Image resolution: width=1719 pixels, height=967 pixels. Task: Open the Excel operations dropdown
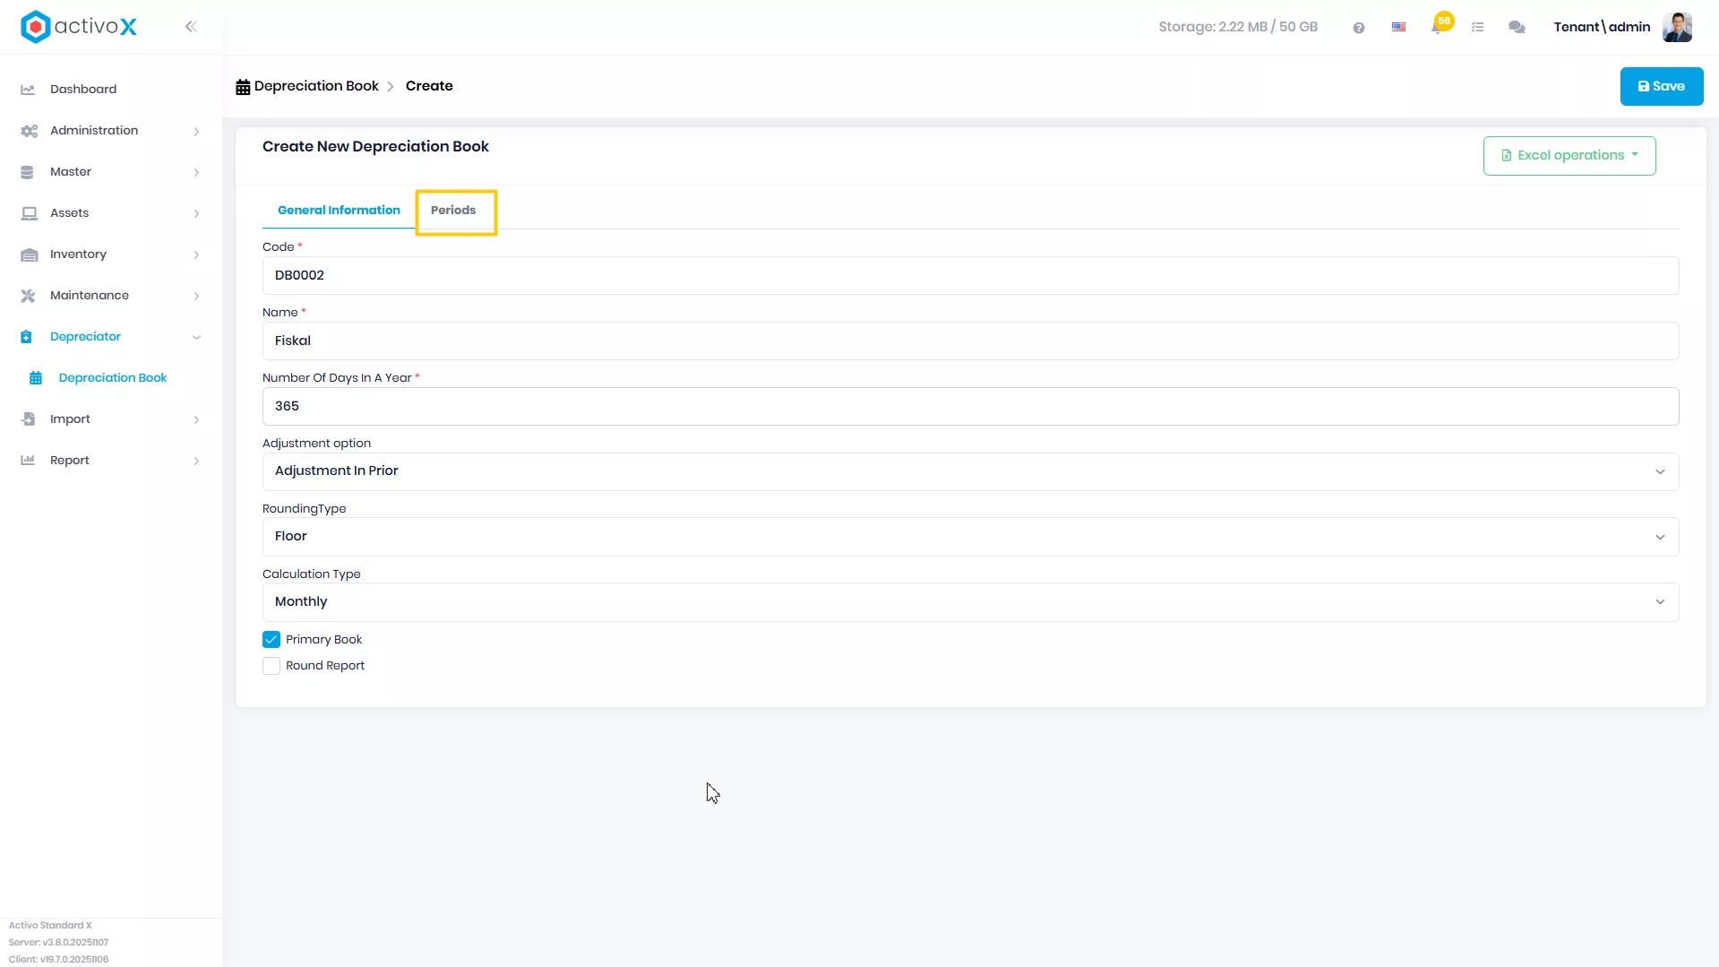[1569, 156]
